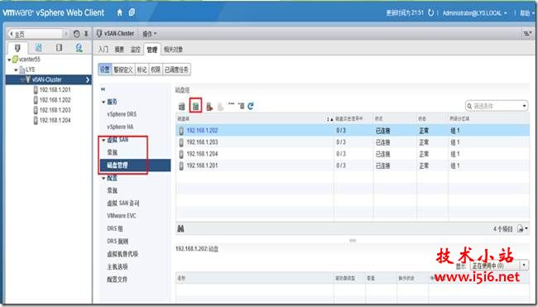
Task: Click the recent history clock icon
Action: click(x=76, y=34)
